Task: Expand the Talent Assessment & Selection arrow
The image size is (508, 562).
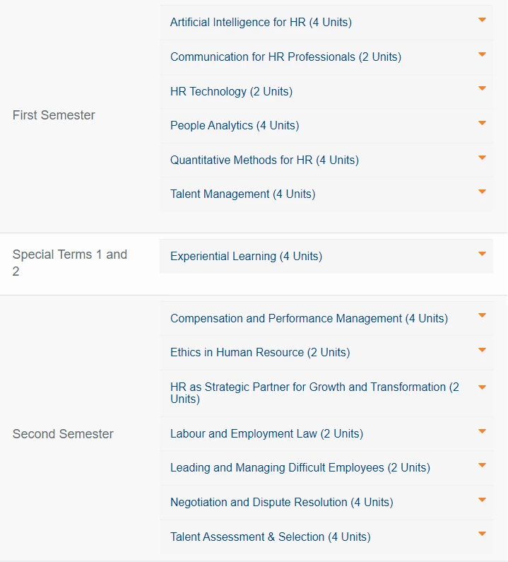Action: coord(482,534)
